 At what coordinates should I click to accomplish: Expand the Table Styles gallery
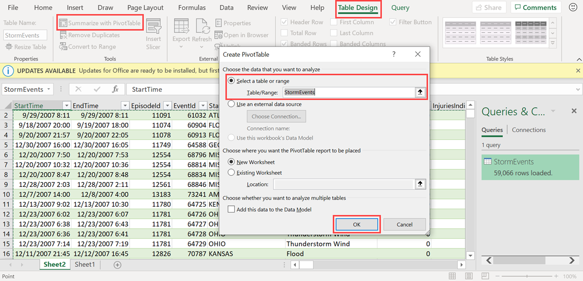coord(553,43)
